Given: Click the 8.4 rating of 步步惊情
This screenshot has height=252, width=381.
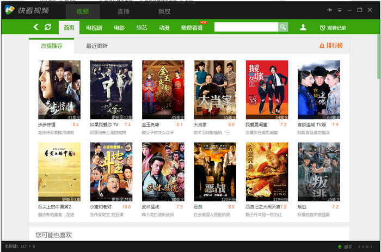Looking at the screenshot, I should [76, 125].
